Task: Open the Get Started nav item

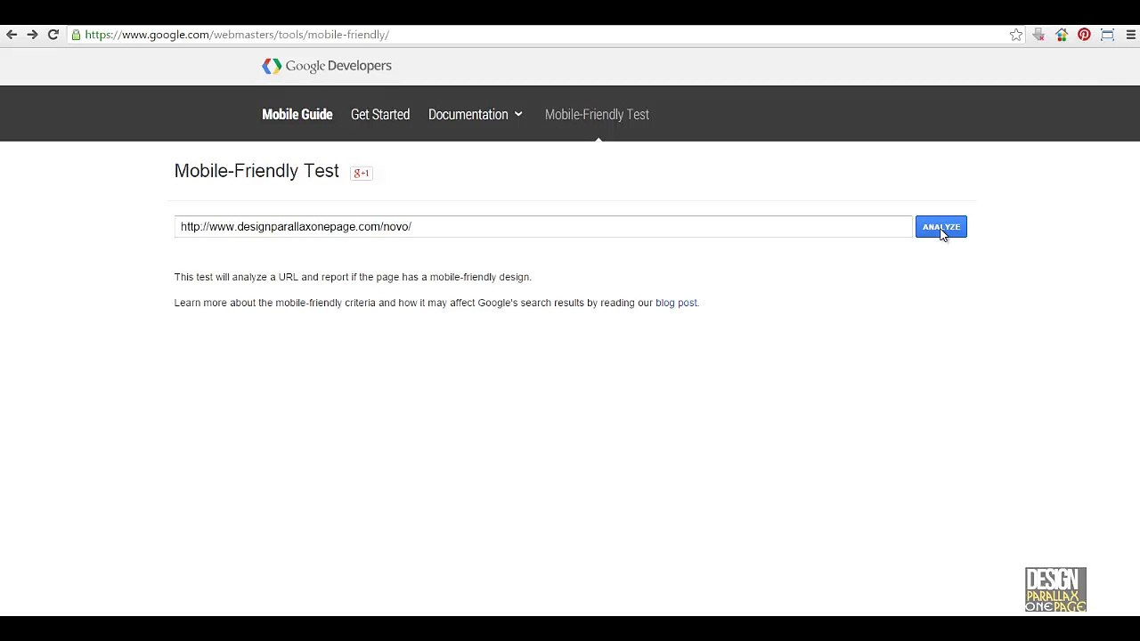Action: pos(380,115)
